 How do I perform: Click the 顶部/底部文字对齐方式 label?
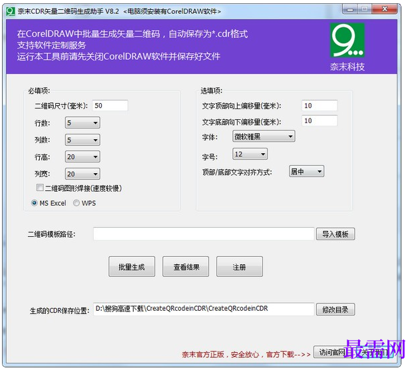pyautogui.click(x=237, y=172)
